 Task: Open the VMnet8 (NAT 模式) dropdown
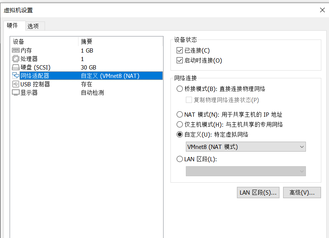(x=245, y=147)
